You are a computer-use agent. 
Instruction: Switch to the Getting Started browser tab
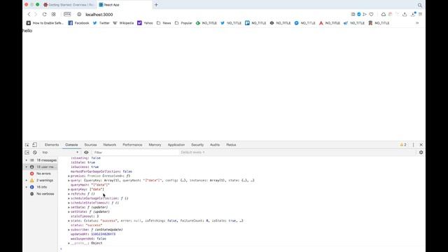69,5
